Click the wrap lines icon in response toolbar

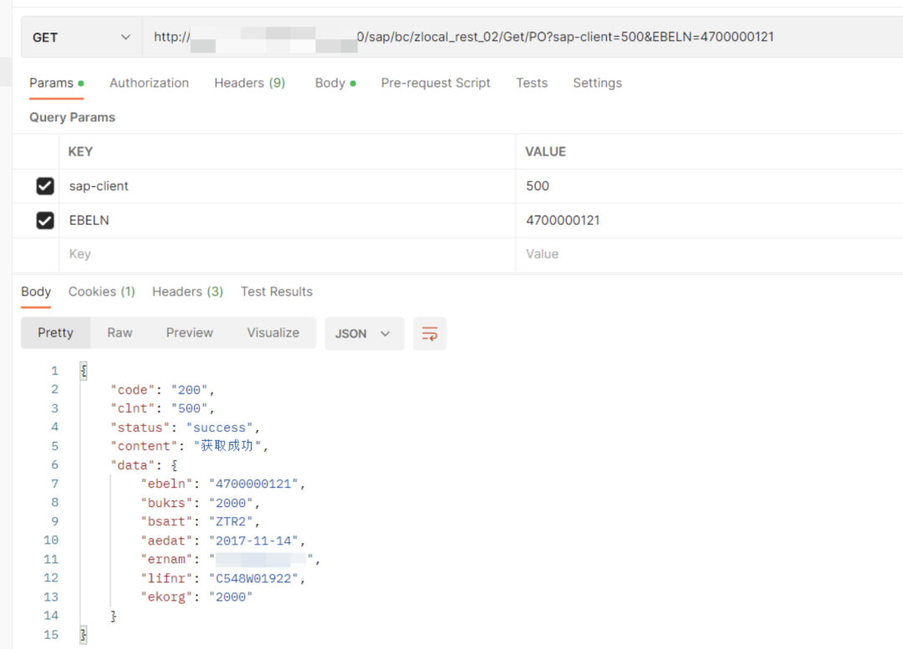click(430, 333)
